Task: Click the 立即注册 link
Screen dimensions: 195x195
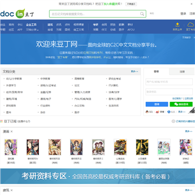Action: tap(188, 99)
